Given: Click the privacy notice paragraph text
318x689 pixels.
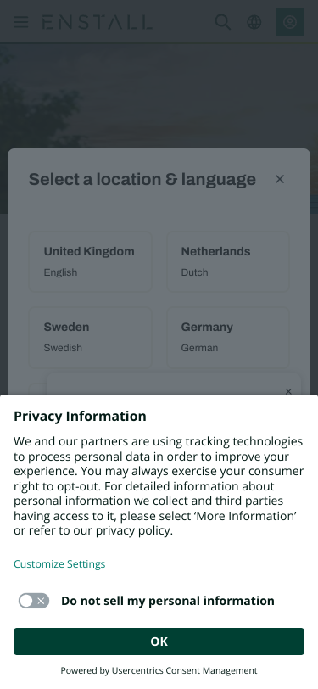Looking at the screenshot, I should tap(159, 485).
